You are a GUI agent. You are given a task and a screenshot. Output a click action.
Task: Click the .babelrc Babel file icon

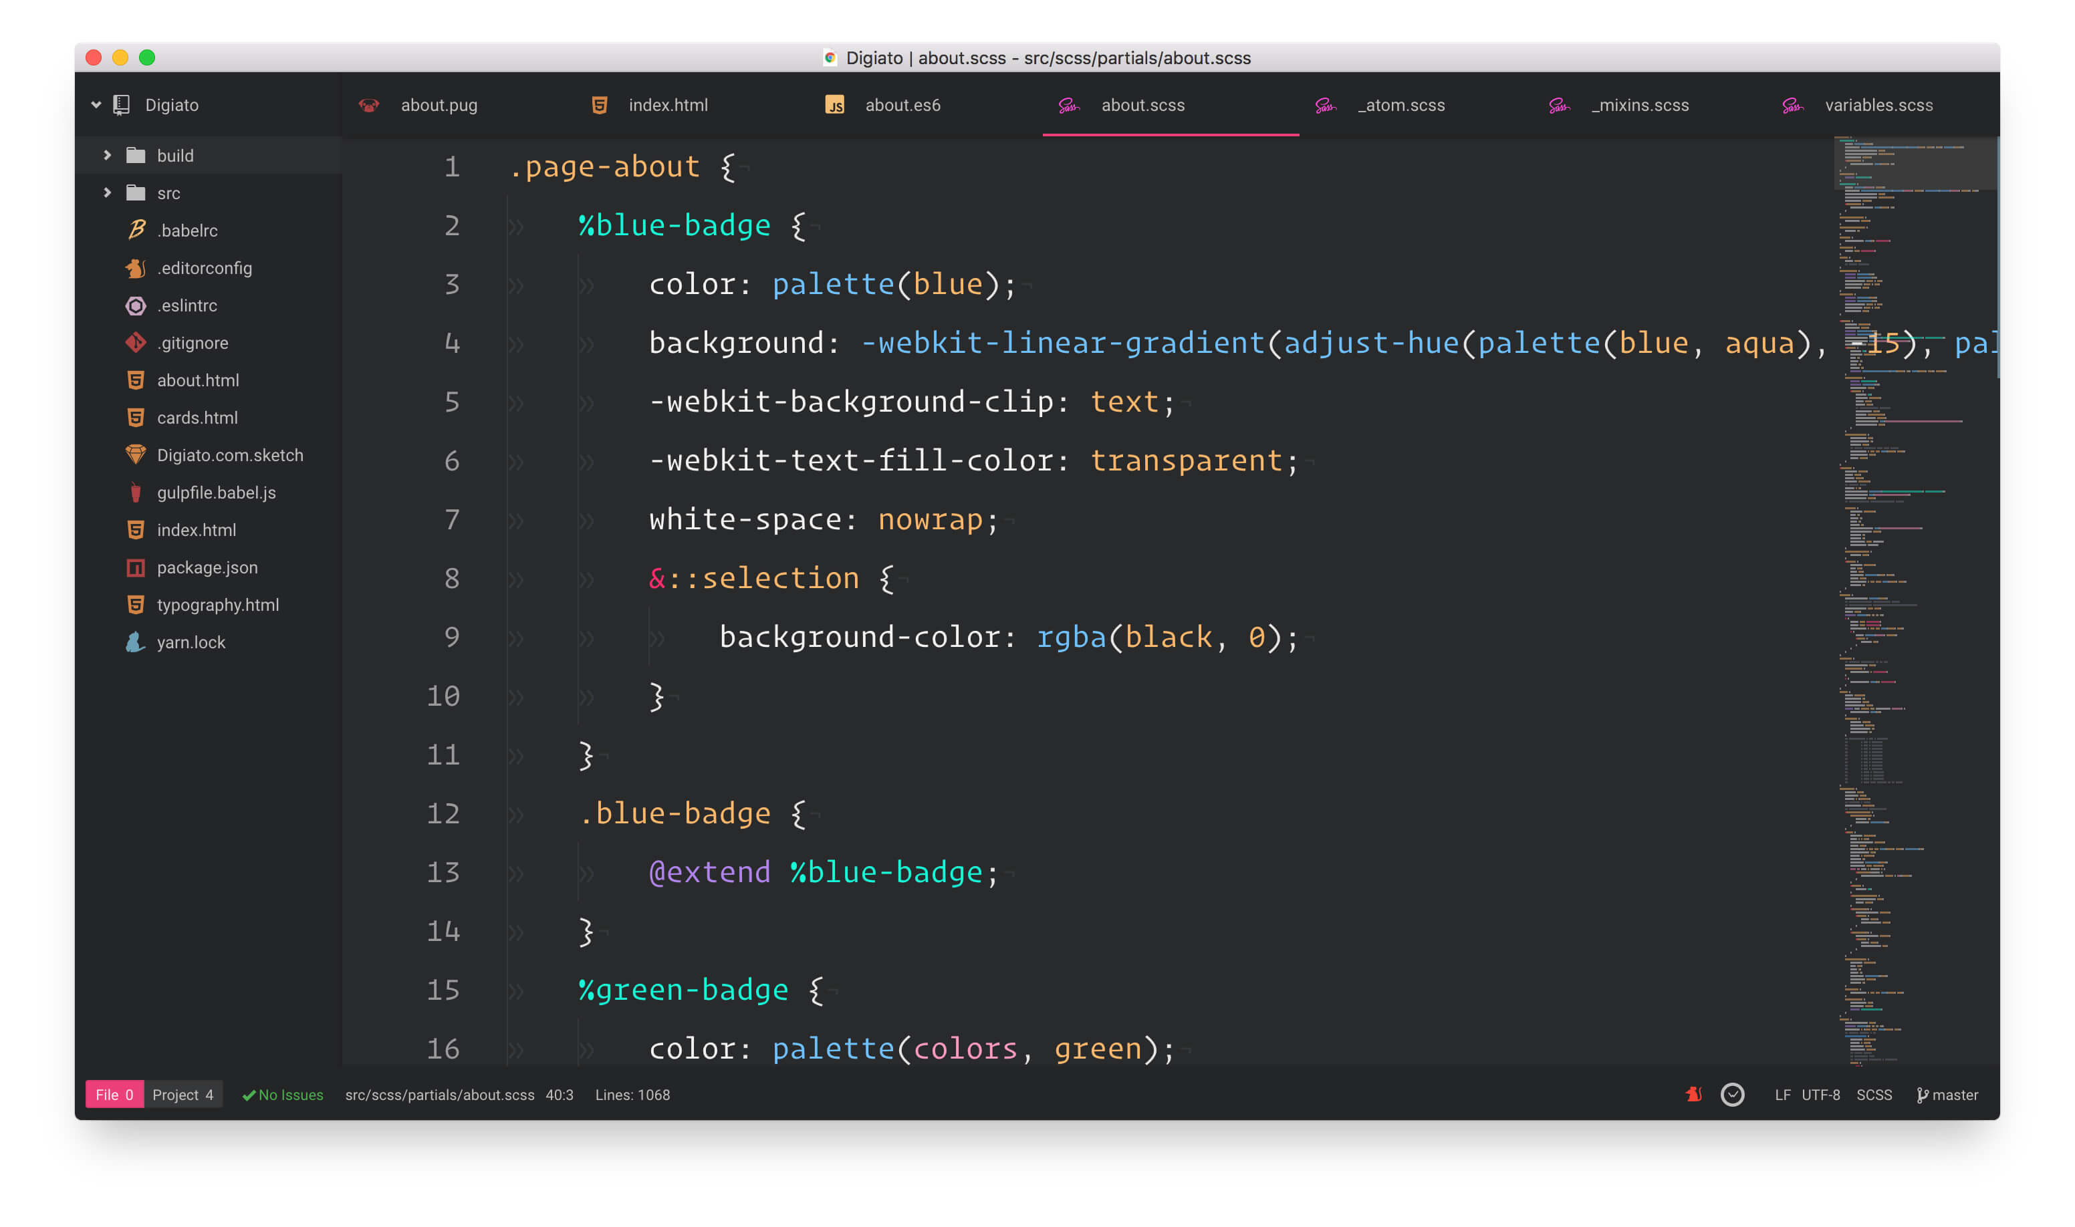point(136,230)
